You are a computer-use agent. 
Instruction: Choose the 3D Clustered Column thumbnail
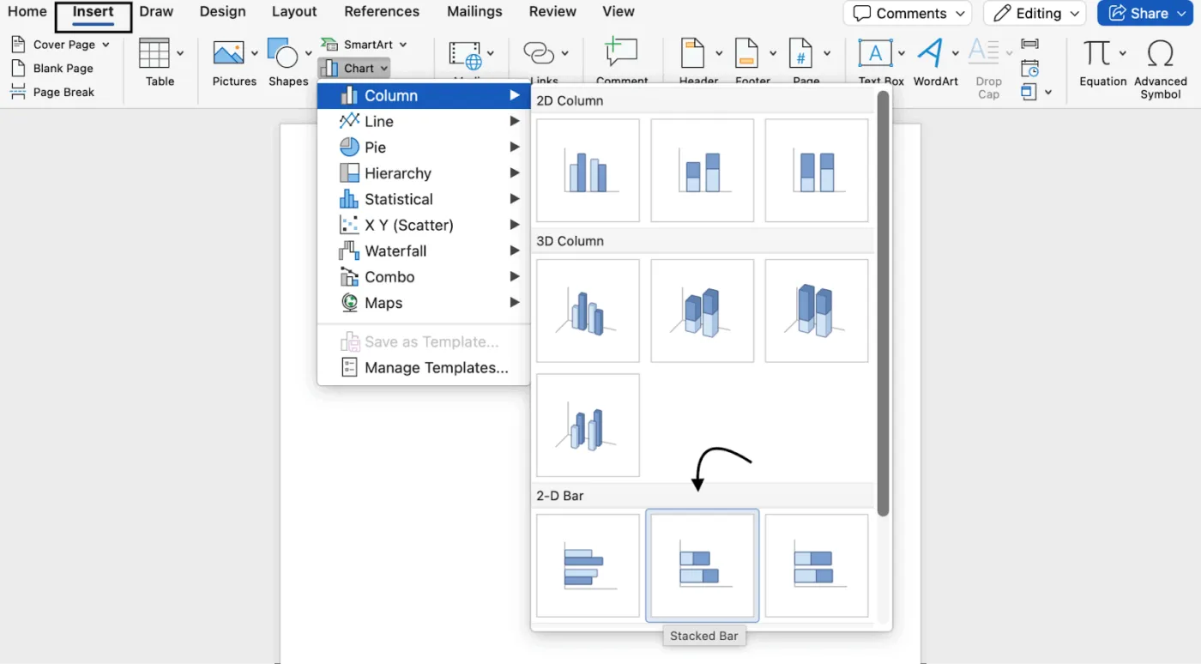[588, 311]
